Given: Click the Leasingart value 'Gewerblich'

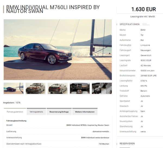Looking at the screenshot, I should click(146, 55).
